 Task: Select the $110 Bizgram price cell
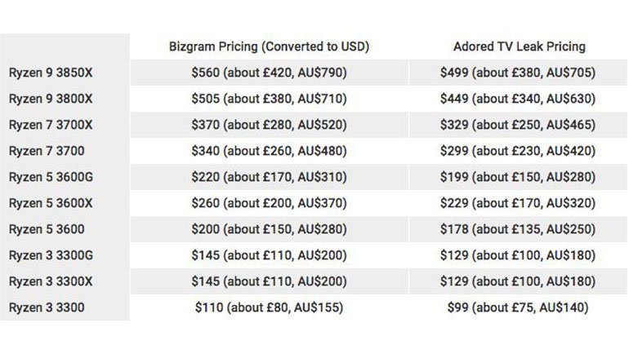[x=269, y=308]
